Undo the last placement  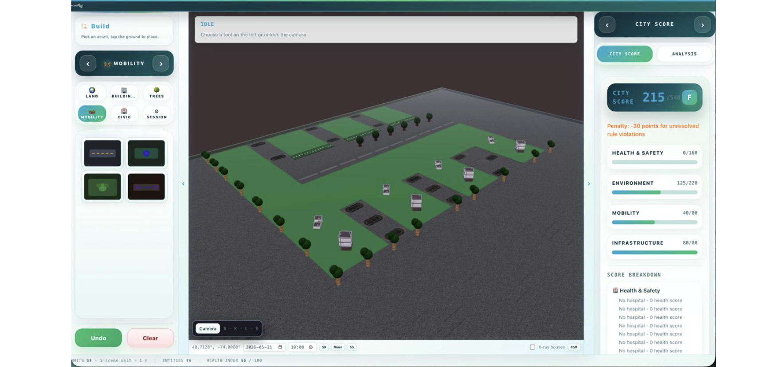98,338
